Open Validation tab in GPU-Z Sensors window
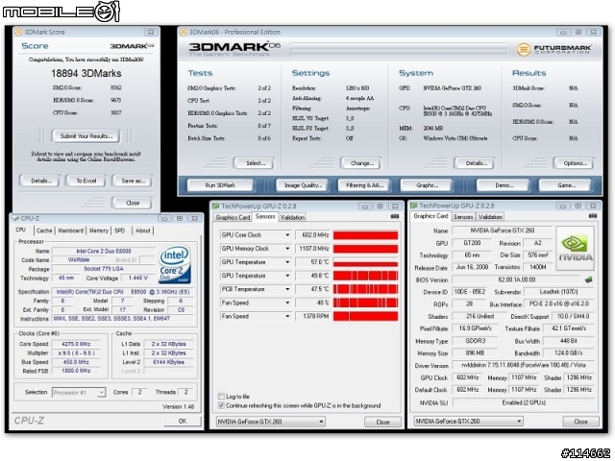Image resolution: width=615 pixels, height=461 pixels. pyautogui.click(x=292, y=218)
